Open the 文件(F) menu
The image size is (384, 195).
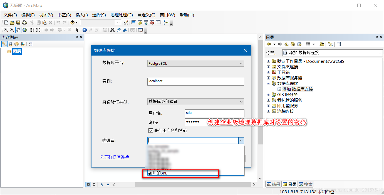[x=10, y=15]
